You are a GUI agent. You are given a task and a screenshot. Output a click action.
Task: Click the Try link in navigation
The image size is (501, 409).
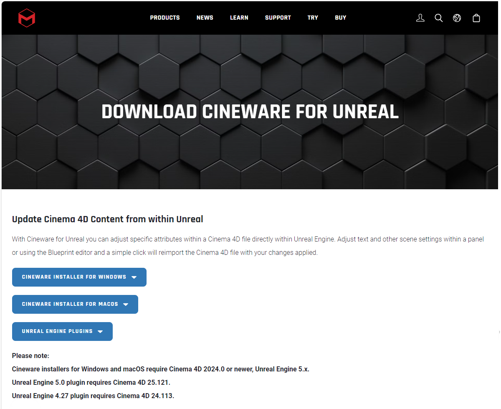313,18
